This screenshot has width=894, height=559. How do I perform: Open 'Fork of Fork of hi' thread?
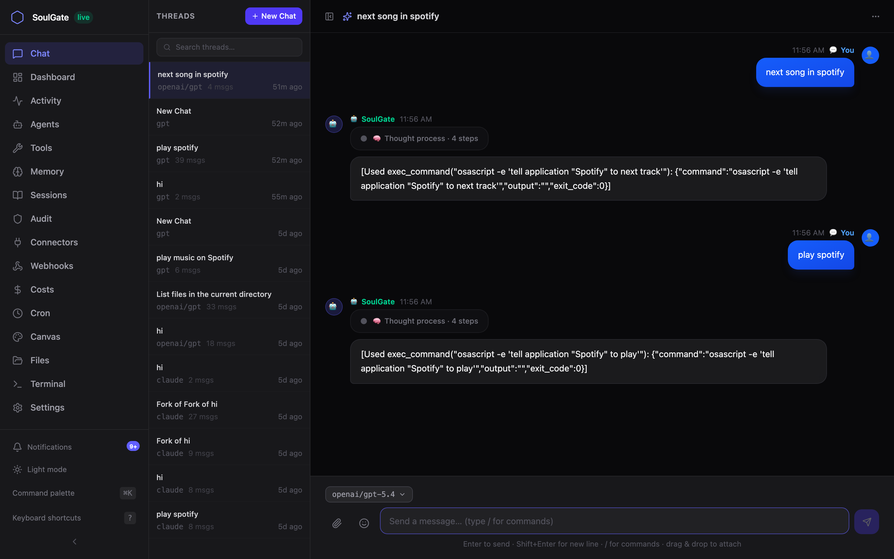(x=229, y=410)
